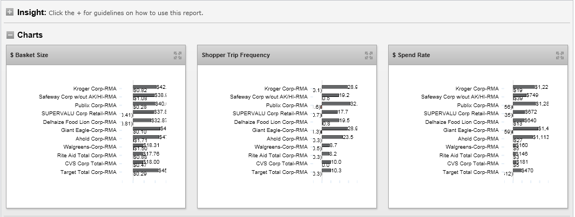Screen dimensions: 575x217
Task: Click the CVS Corp Total-RMA label in Shopper Trip Frequency
Action: [281, 164]
